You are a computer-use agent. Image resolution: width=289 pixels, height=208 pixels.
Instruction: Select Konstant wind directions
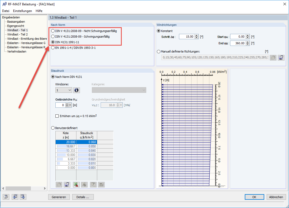(x=159, y=31)
